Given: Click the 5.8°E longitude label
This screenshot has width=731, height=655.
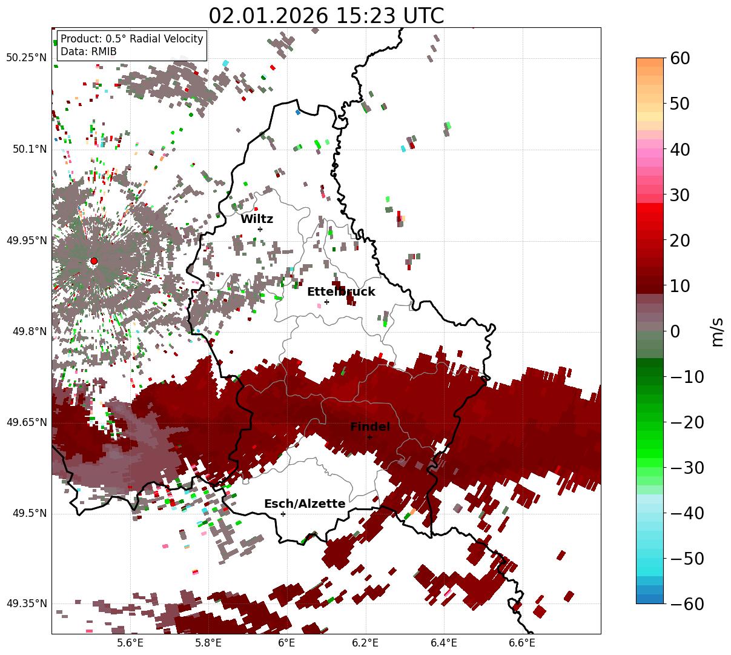Looking at the screenshot, I should tap(208, 642).
